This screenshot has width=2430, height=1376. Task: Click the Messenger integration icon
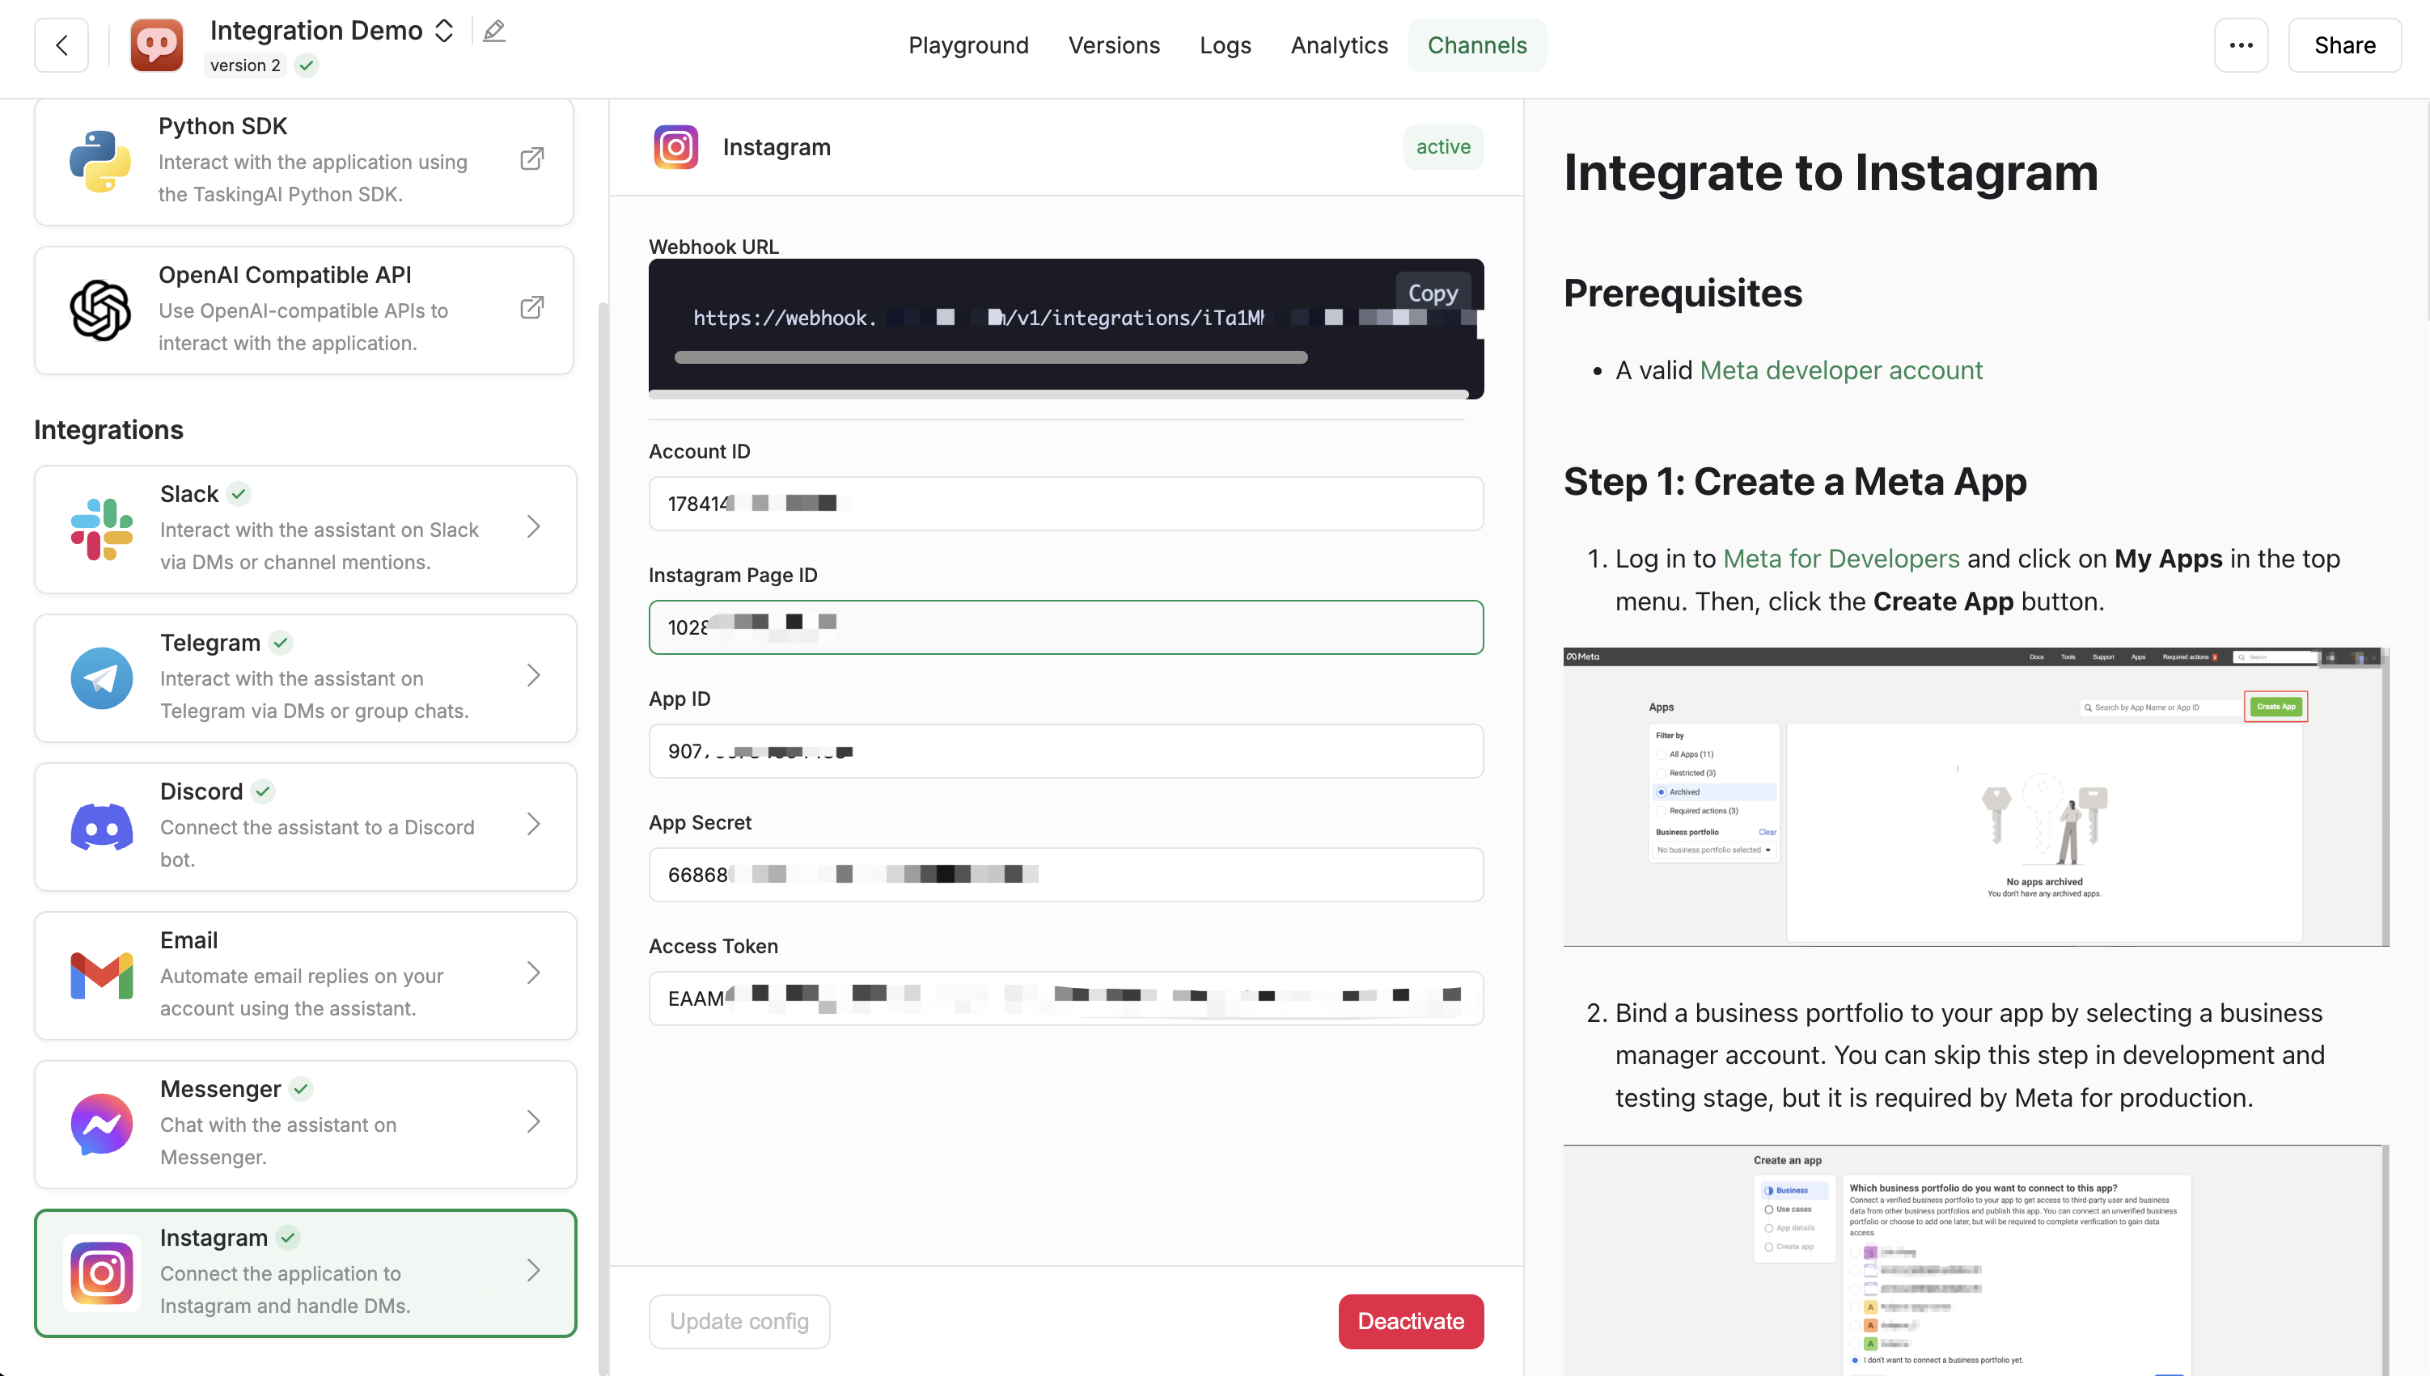point(100,1122)
